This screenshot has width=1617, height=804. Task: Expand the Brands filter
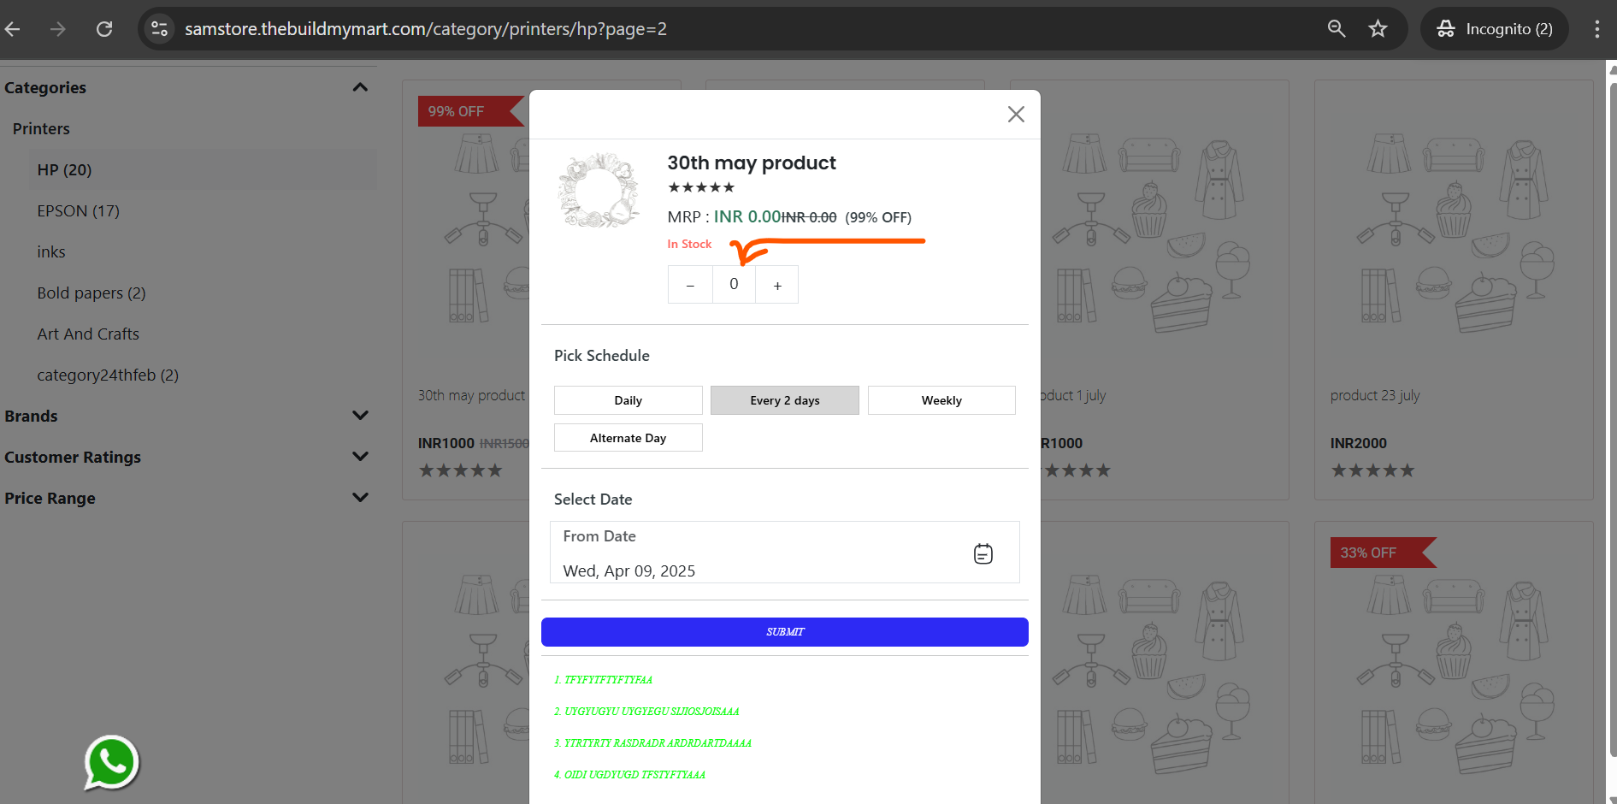(361, 416)
